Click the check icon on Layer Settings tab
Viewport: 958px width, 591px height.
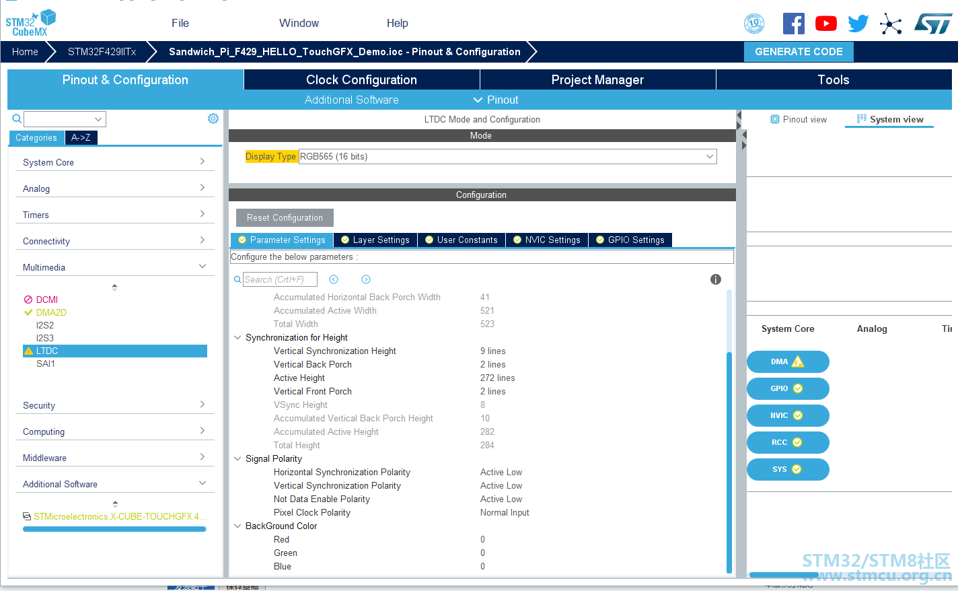point(345,240)
